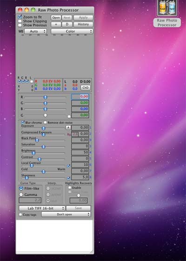Click the Apply button
Image resolution: width=186 pixels, height=261 pixels.
tap(83, 18)
